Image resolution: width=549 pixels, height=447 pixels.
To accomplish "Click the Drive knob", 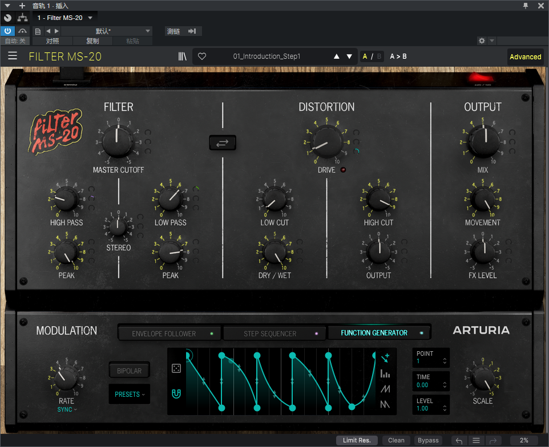I will coord(326,141).
